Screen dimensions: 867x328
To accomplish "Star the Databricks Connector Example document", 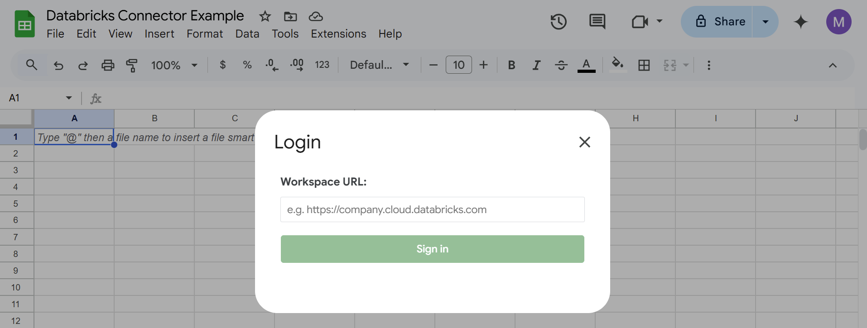I will tap(265, 17).
